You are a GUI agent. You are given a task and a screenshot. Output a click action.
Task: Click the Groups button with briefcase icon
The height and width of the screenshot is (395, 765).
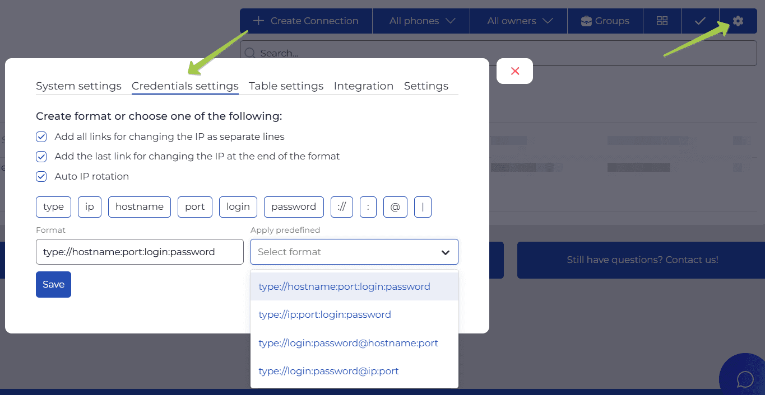pyautogui.click(x=605, y=21)
